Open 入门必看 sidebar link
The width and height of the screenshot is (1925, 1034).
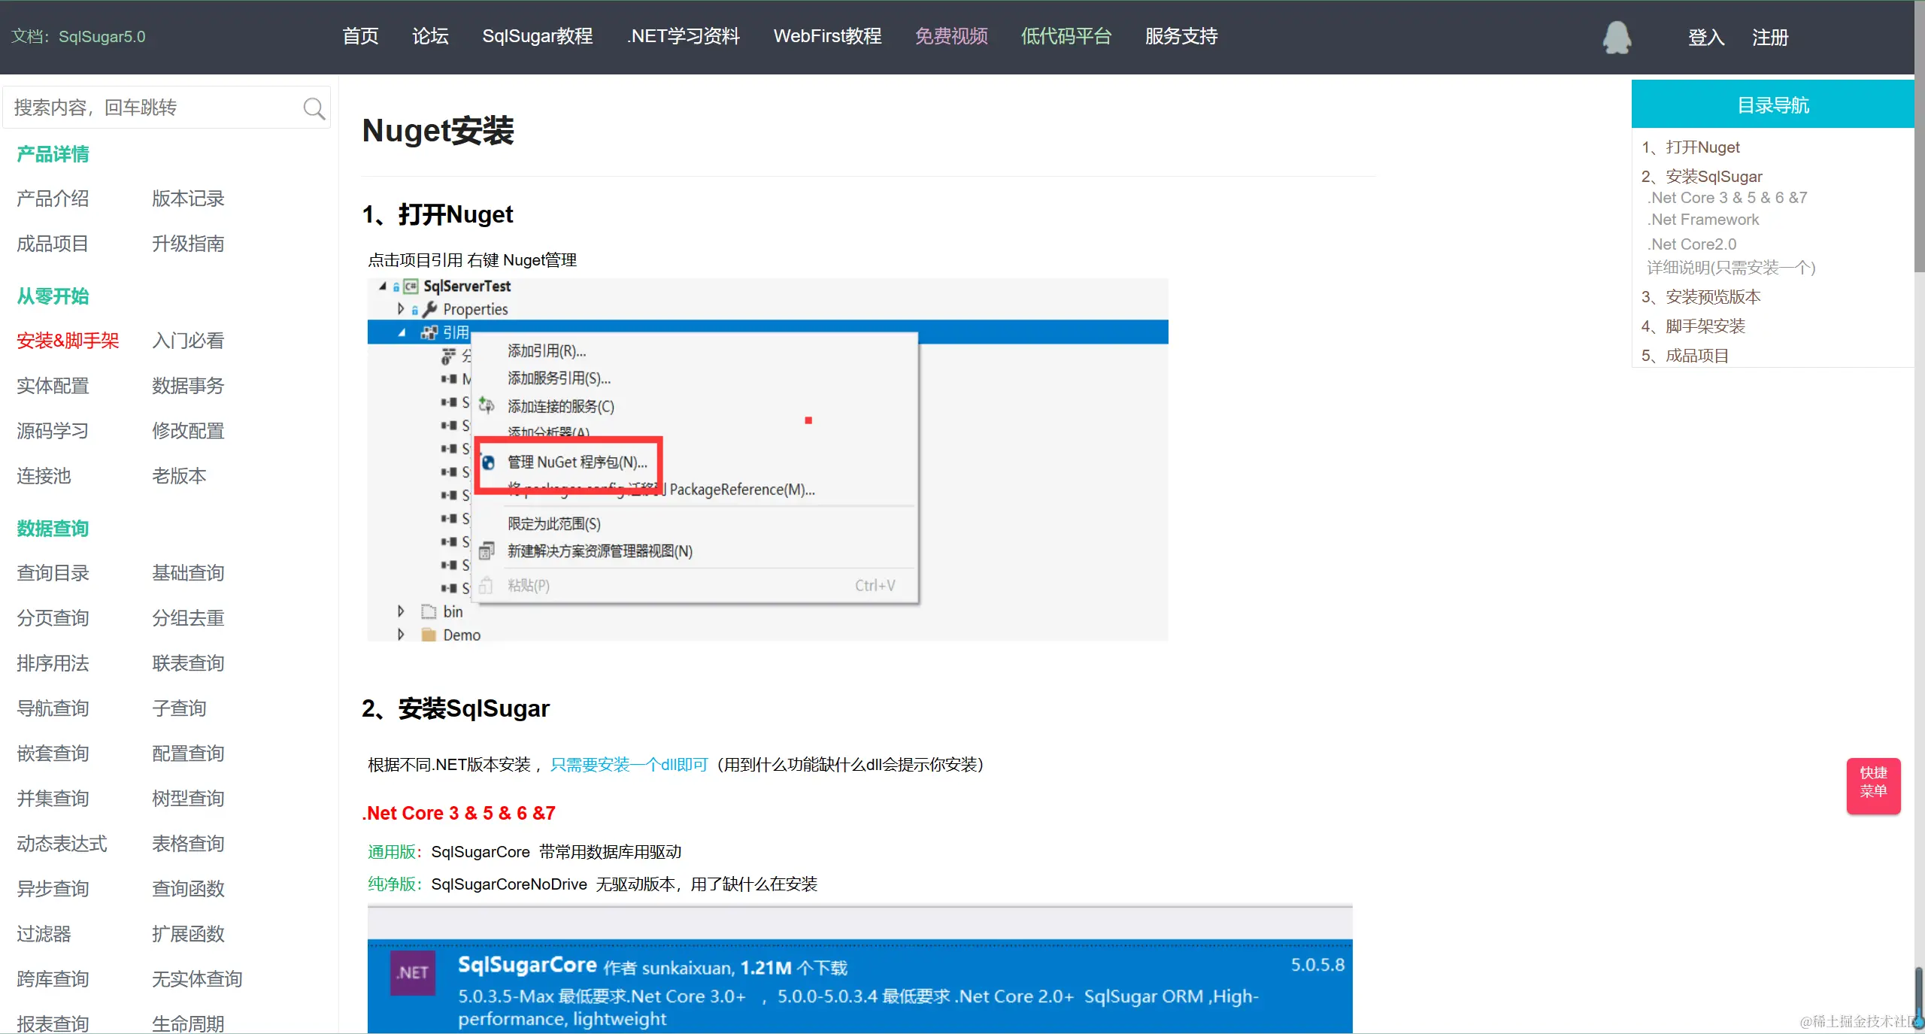point(188,341)
